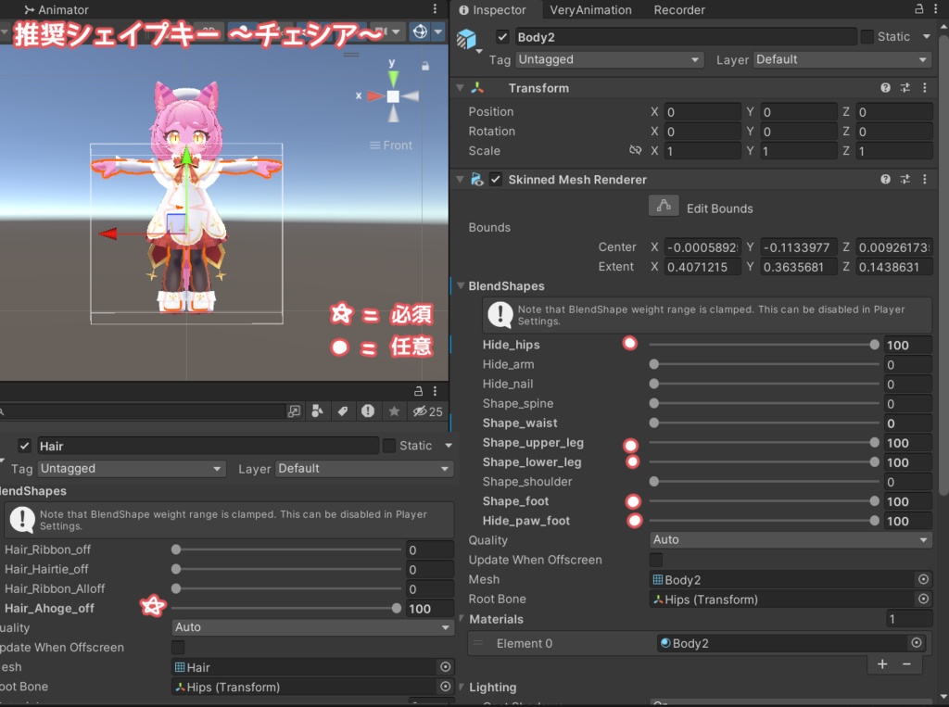Open Skinned Mesh Renderer help icon

point(885,179)
